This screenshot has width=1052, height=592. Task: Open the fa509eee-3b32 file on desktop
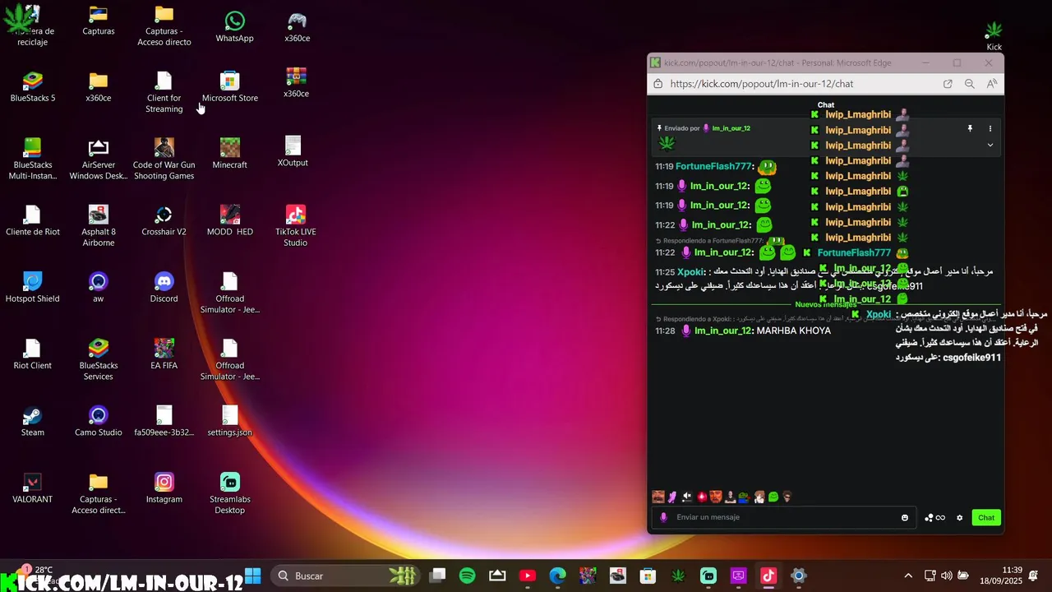pyautogui.click(x=164, y=422)
